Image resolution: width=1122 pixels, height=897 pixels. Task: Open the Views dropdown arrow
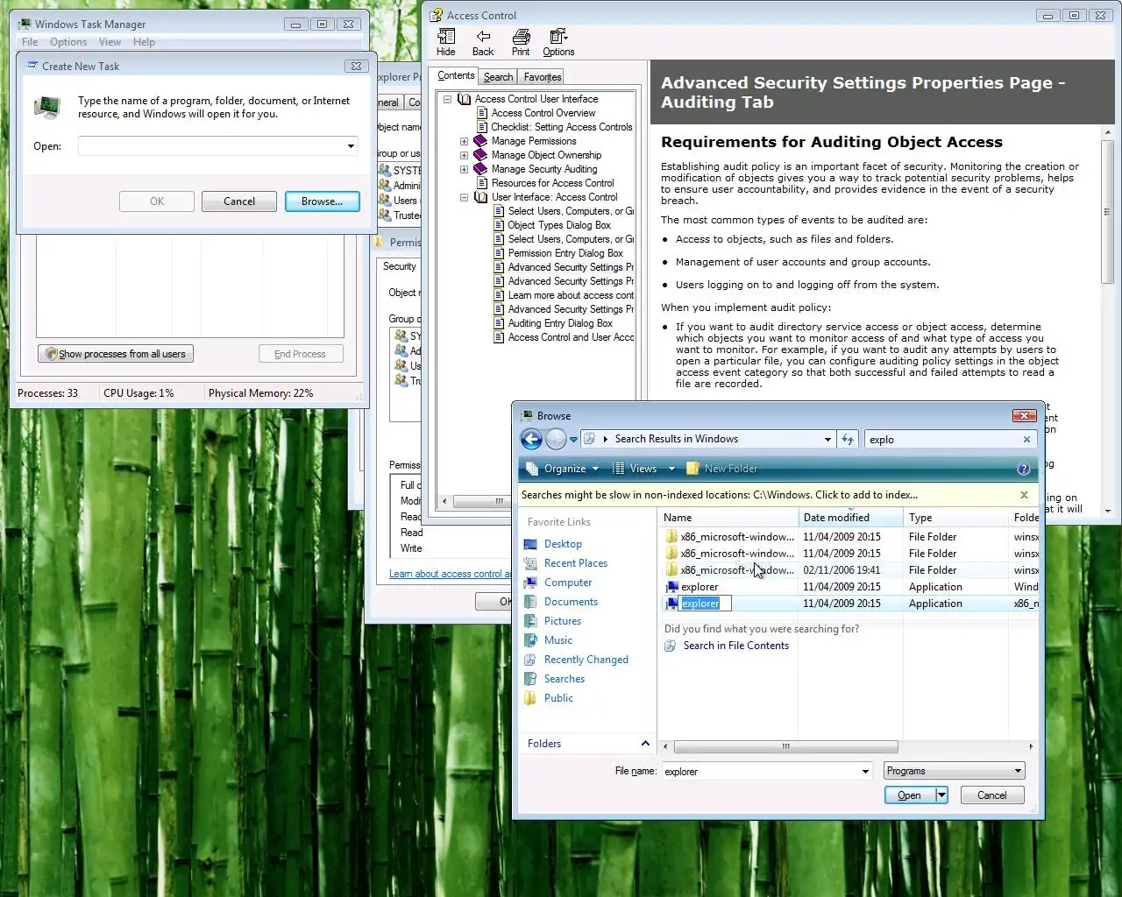671,469
